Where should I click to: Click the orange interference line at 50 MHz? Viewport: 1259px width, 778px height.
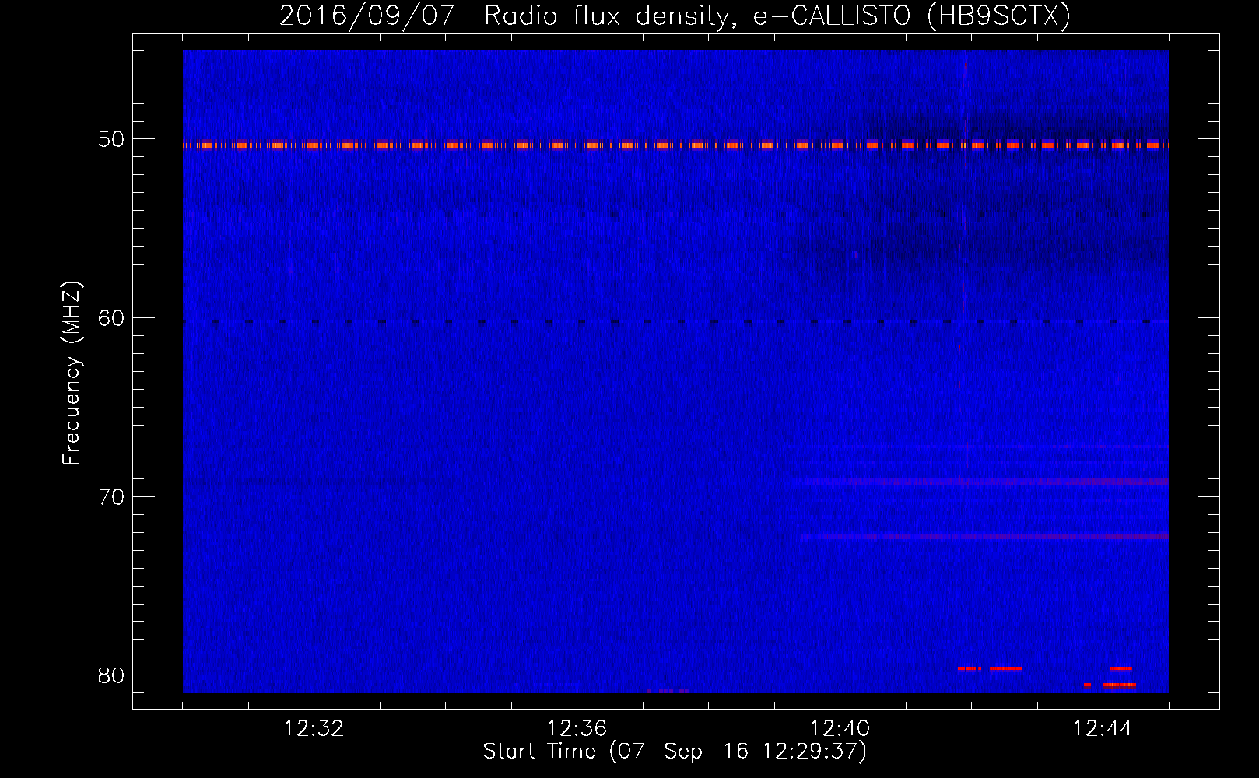point(675,145)
